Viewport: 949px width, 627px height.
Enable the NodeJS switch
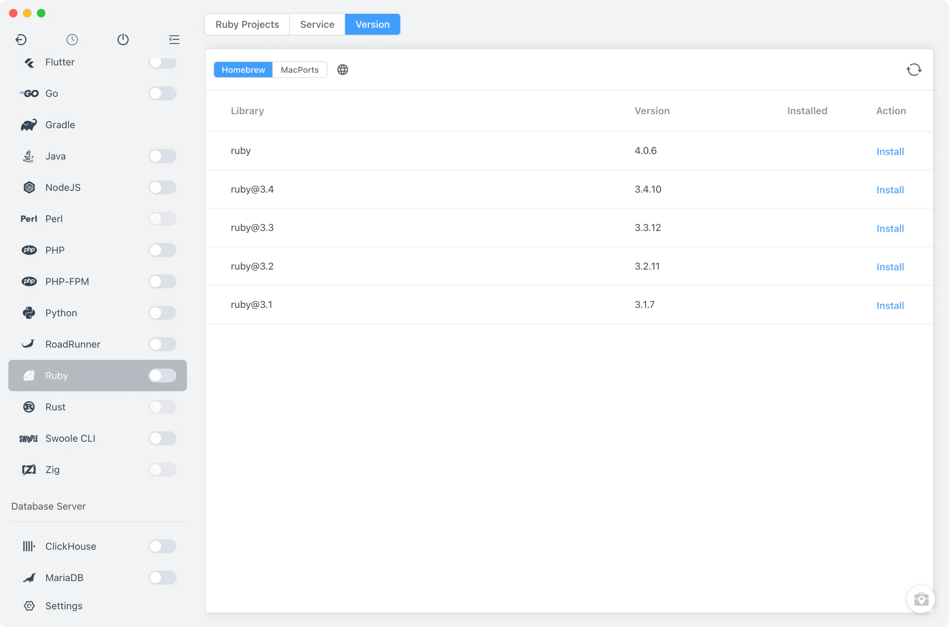pyautogui.click(x=162, y=188)
